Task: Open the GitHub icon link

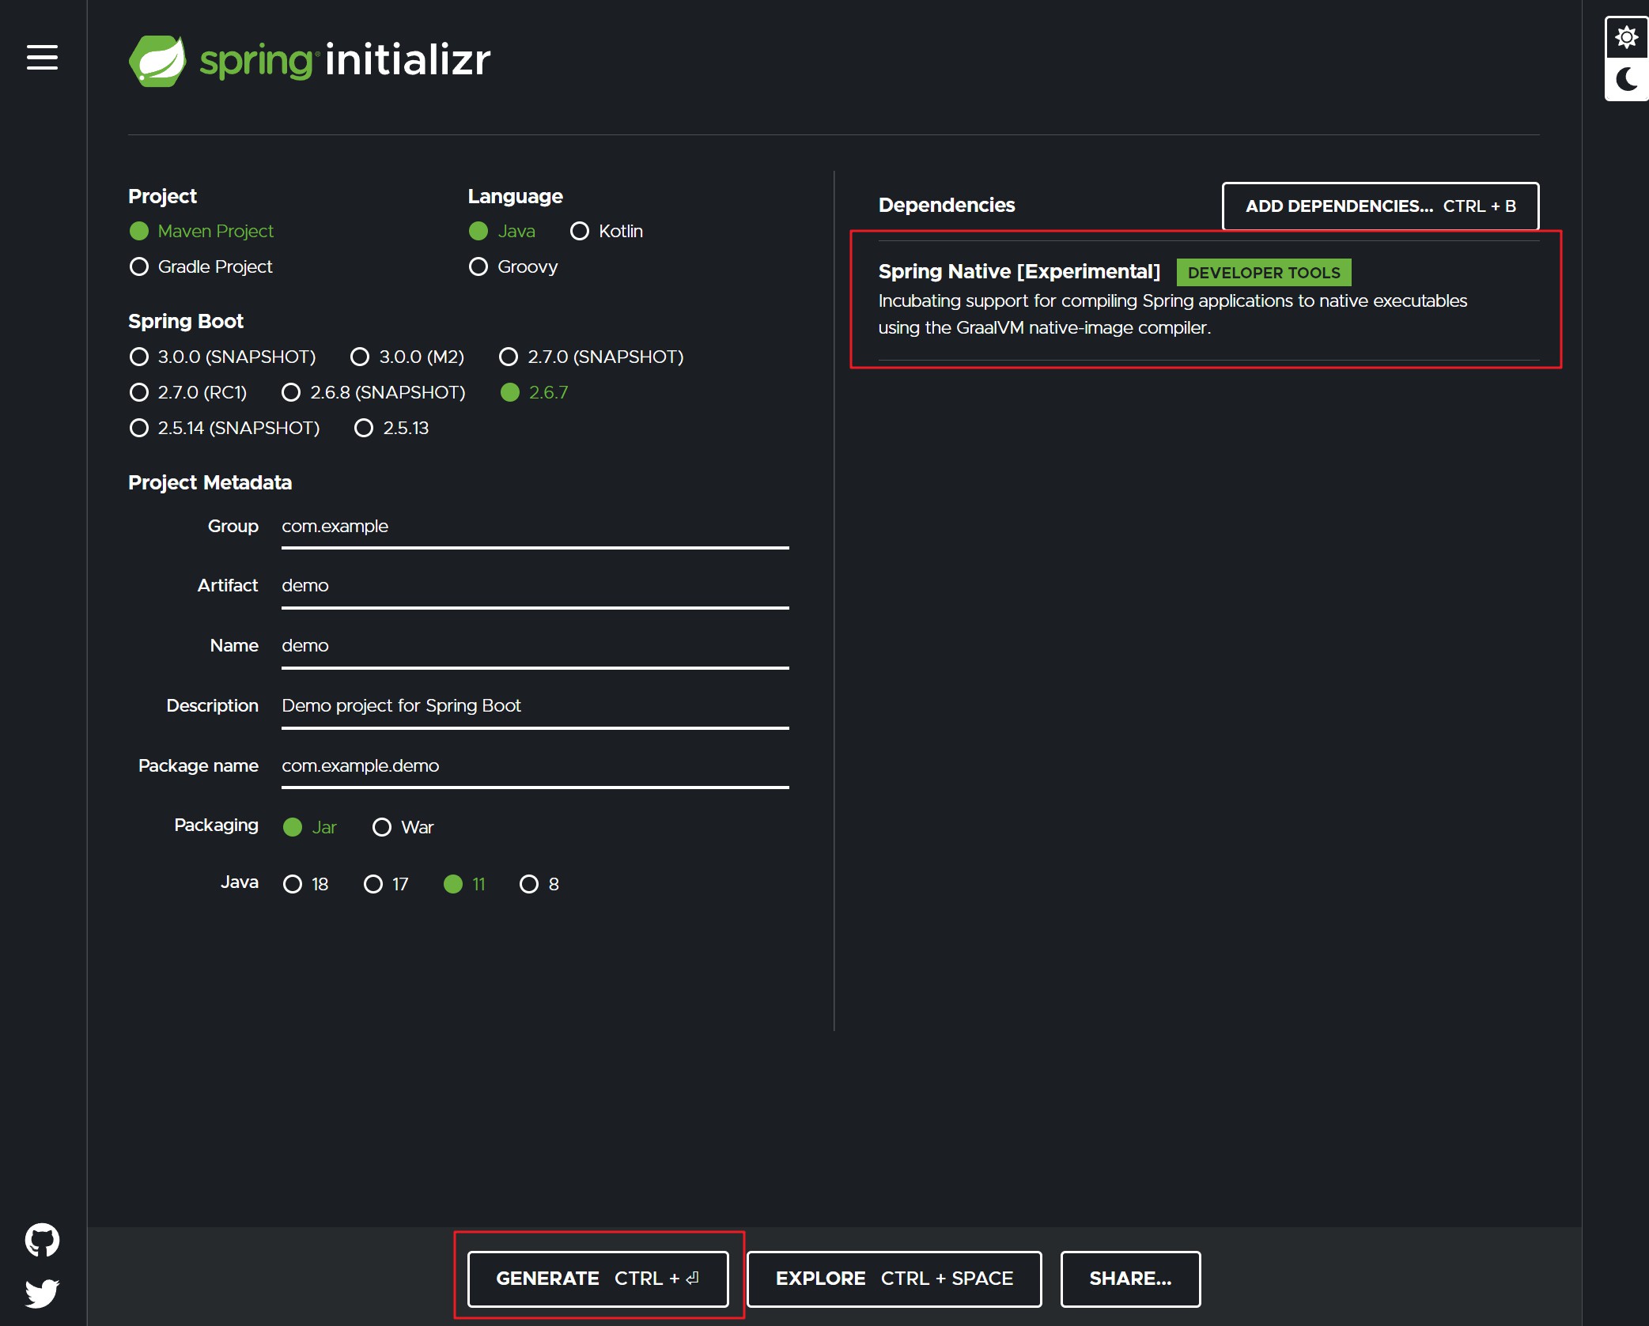Action: 42,1240
